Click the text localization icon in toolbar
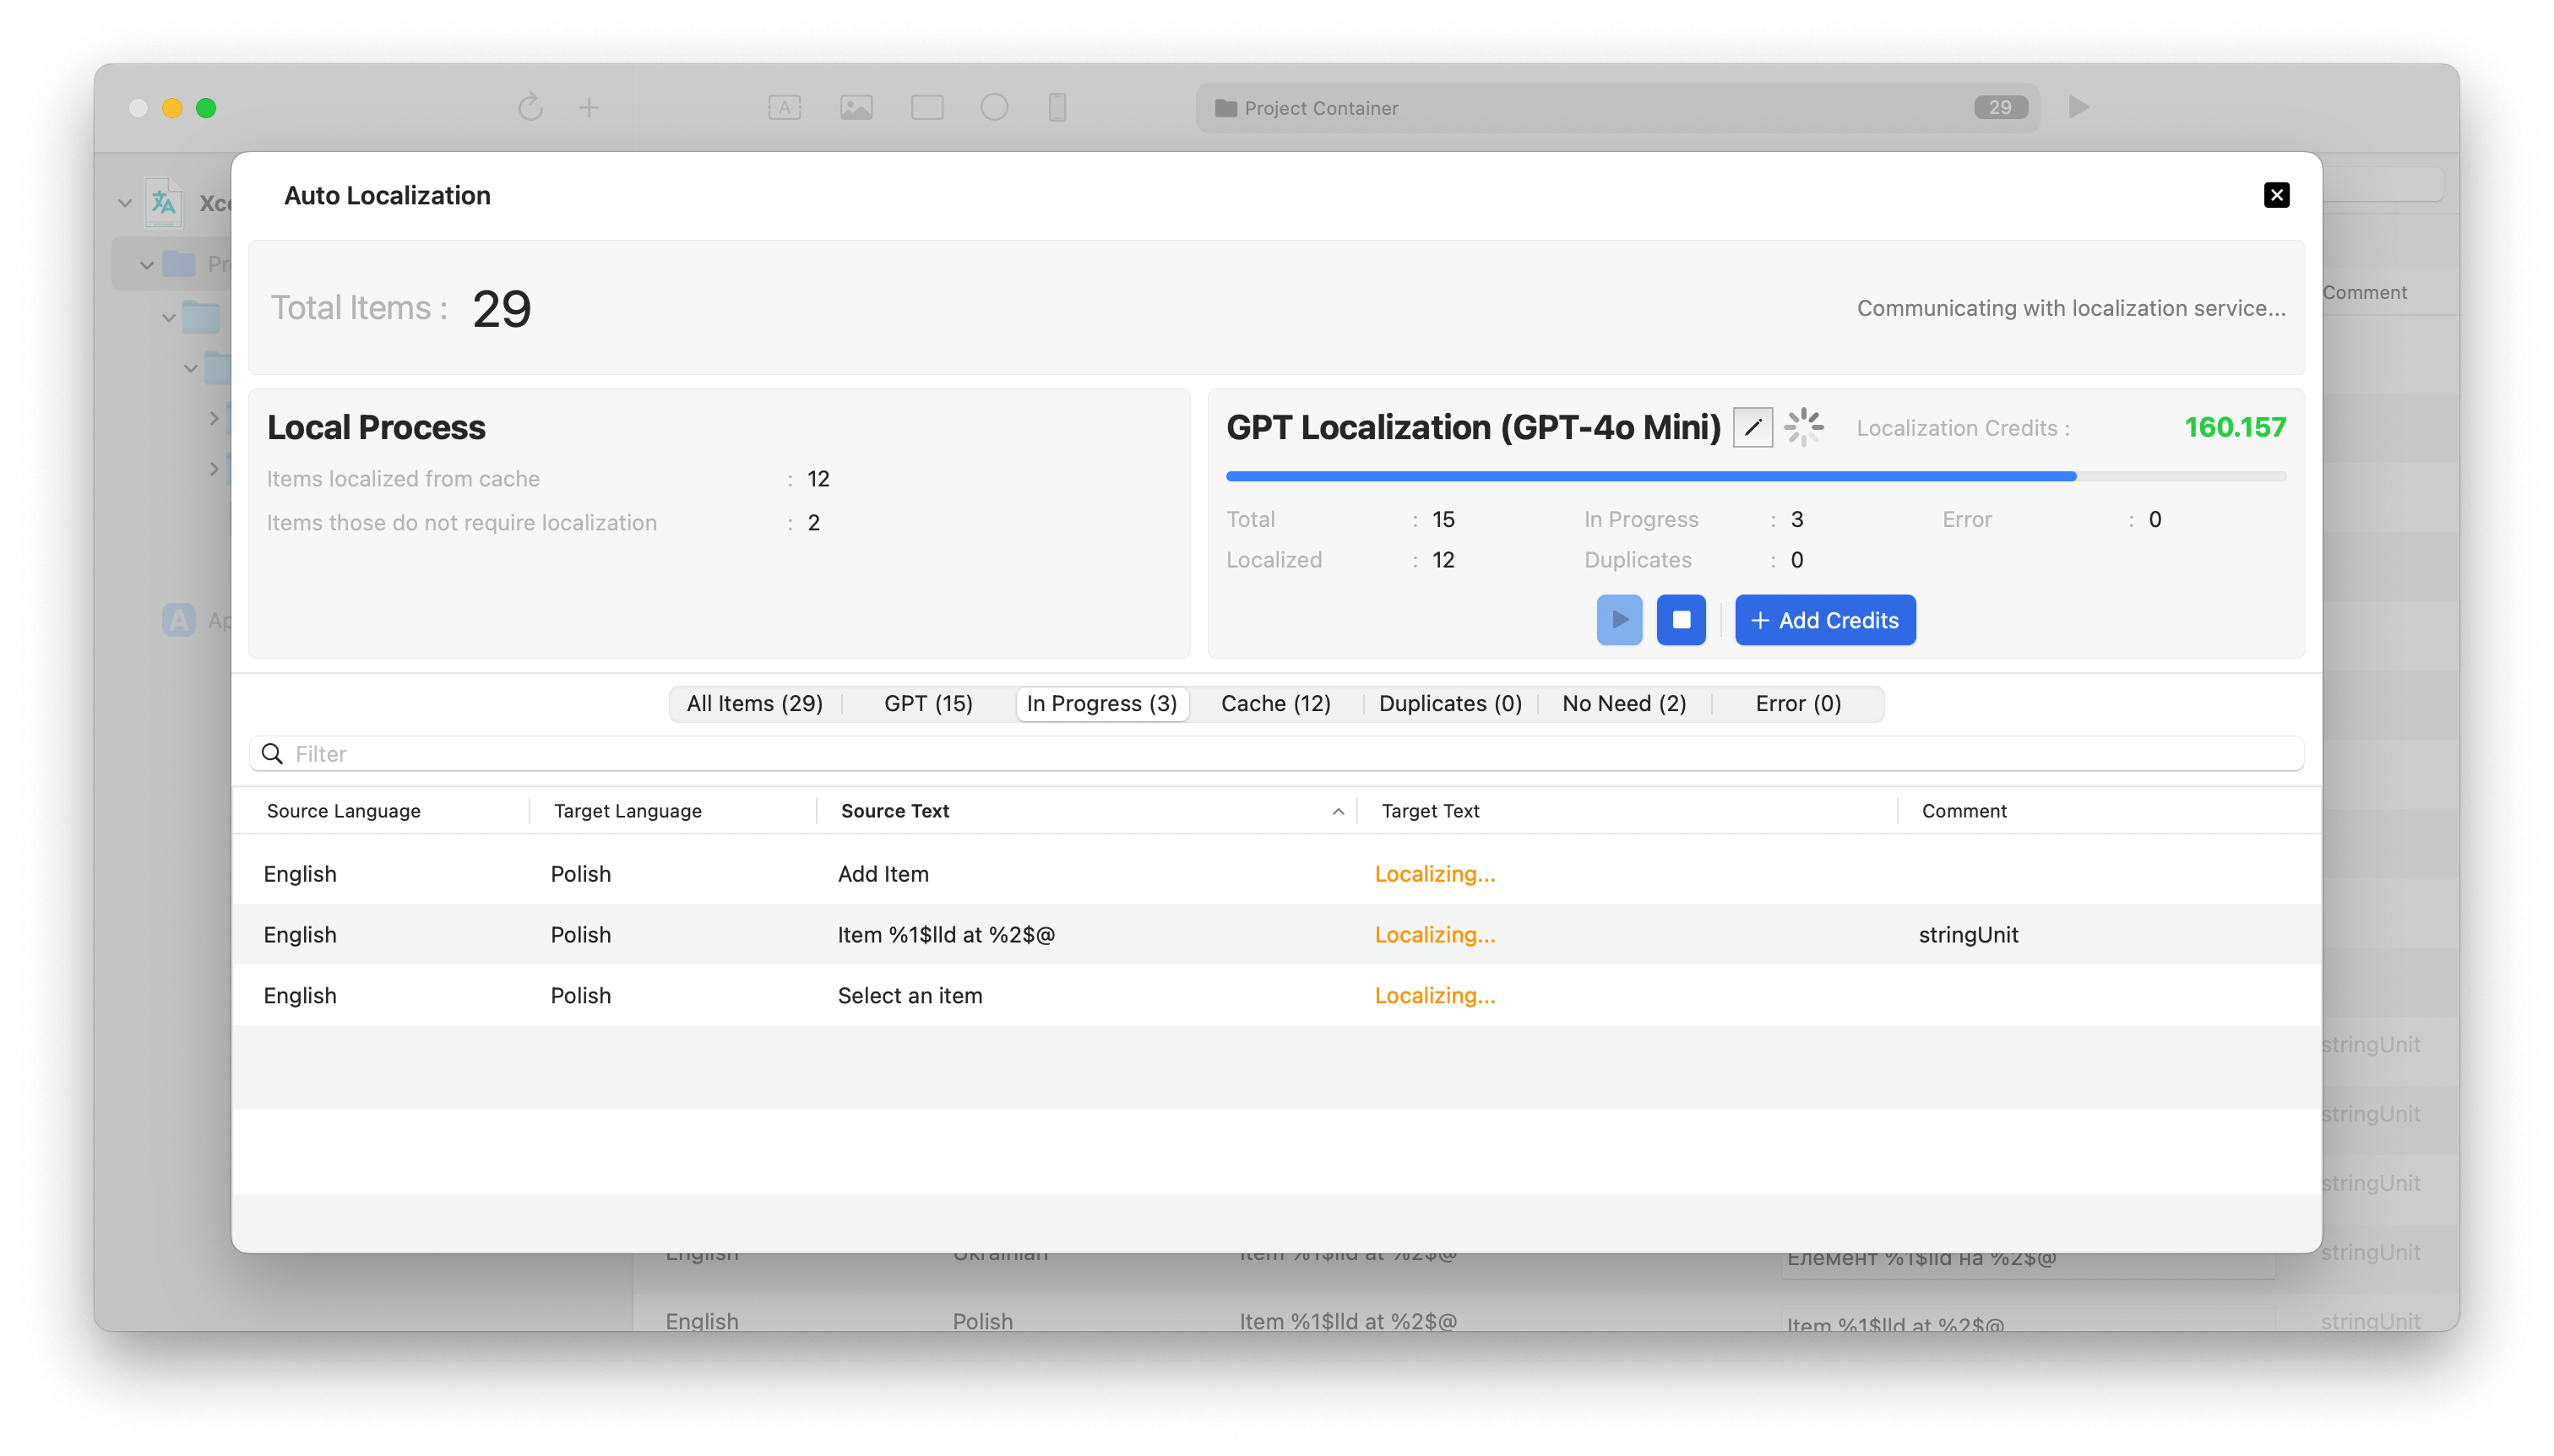The width and height of the screenshot is (2554, 1456). click(x=784, y=107)
